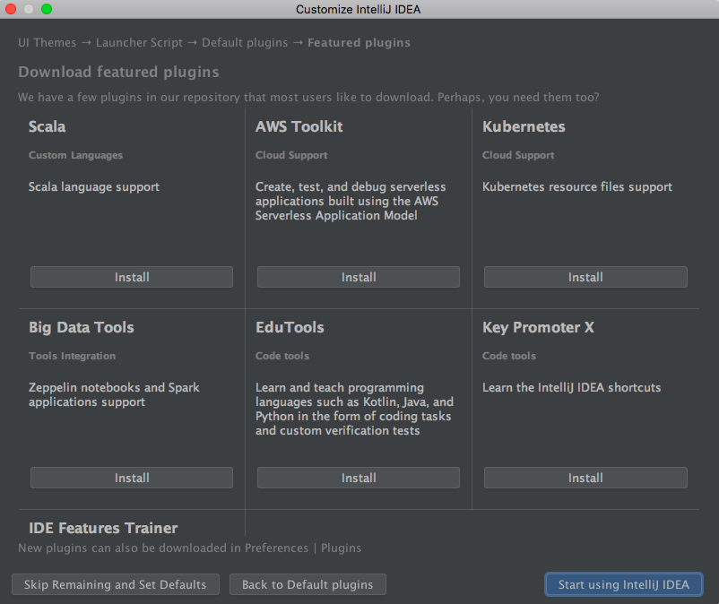
Task: Start using IntelliJ IDEA
Action: pyautogui.click(x=624, y=584)
